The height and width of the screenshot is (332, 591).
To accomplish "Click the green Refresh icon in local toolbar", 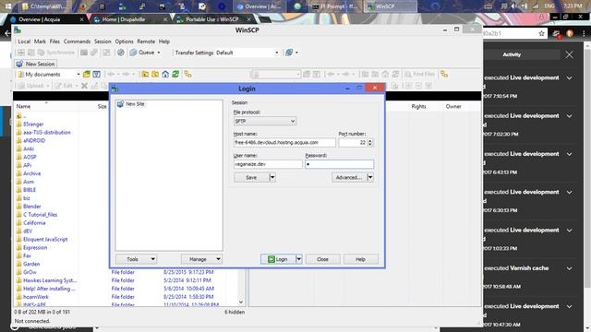I will (175, 74).
